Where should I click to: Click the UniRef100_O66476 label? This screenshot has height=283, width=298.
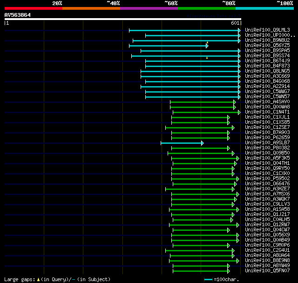point(267,184)
